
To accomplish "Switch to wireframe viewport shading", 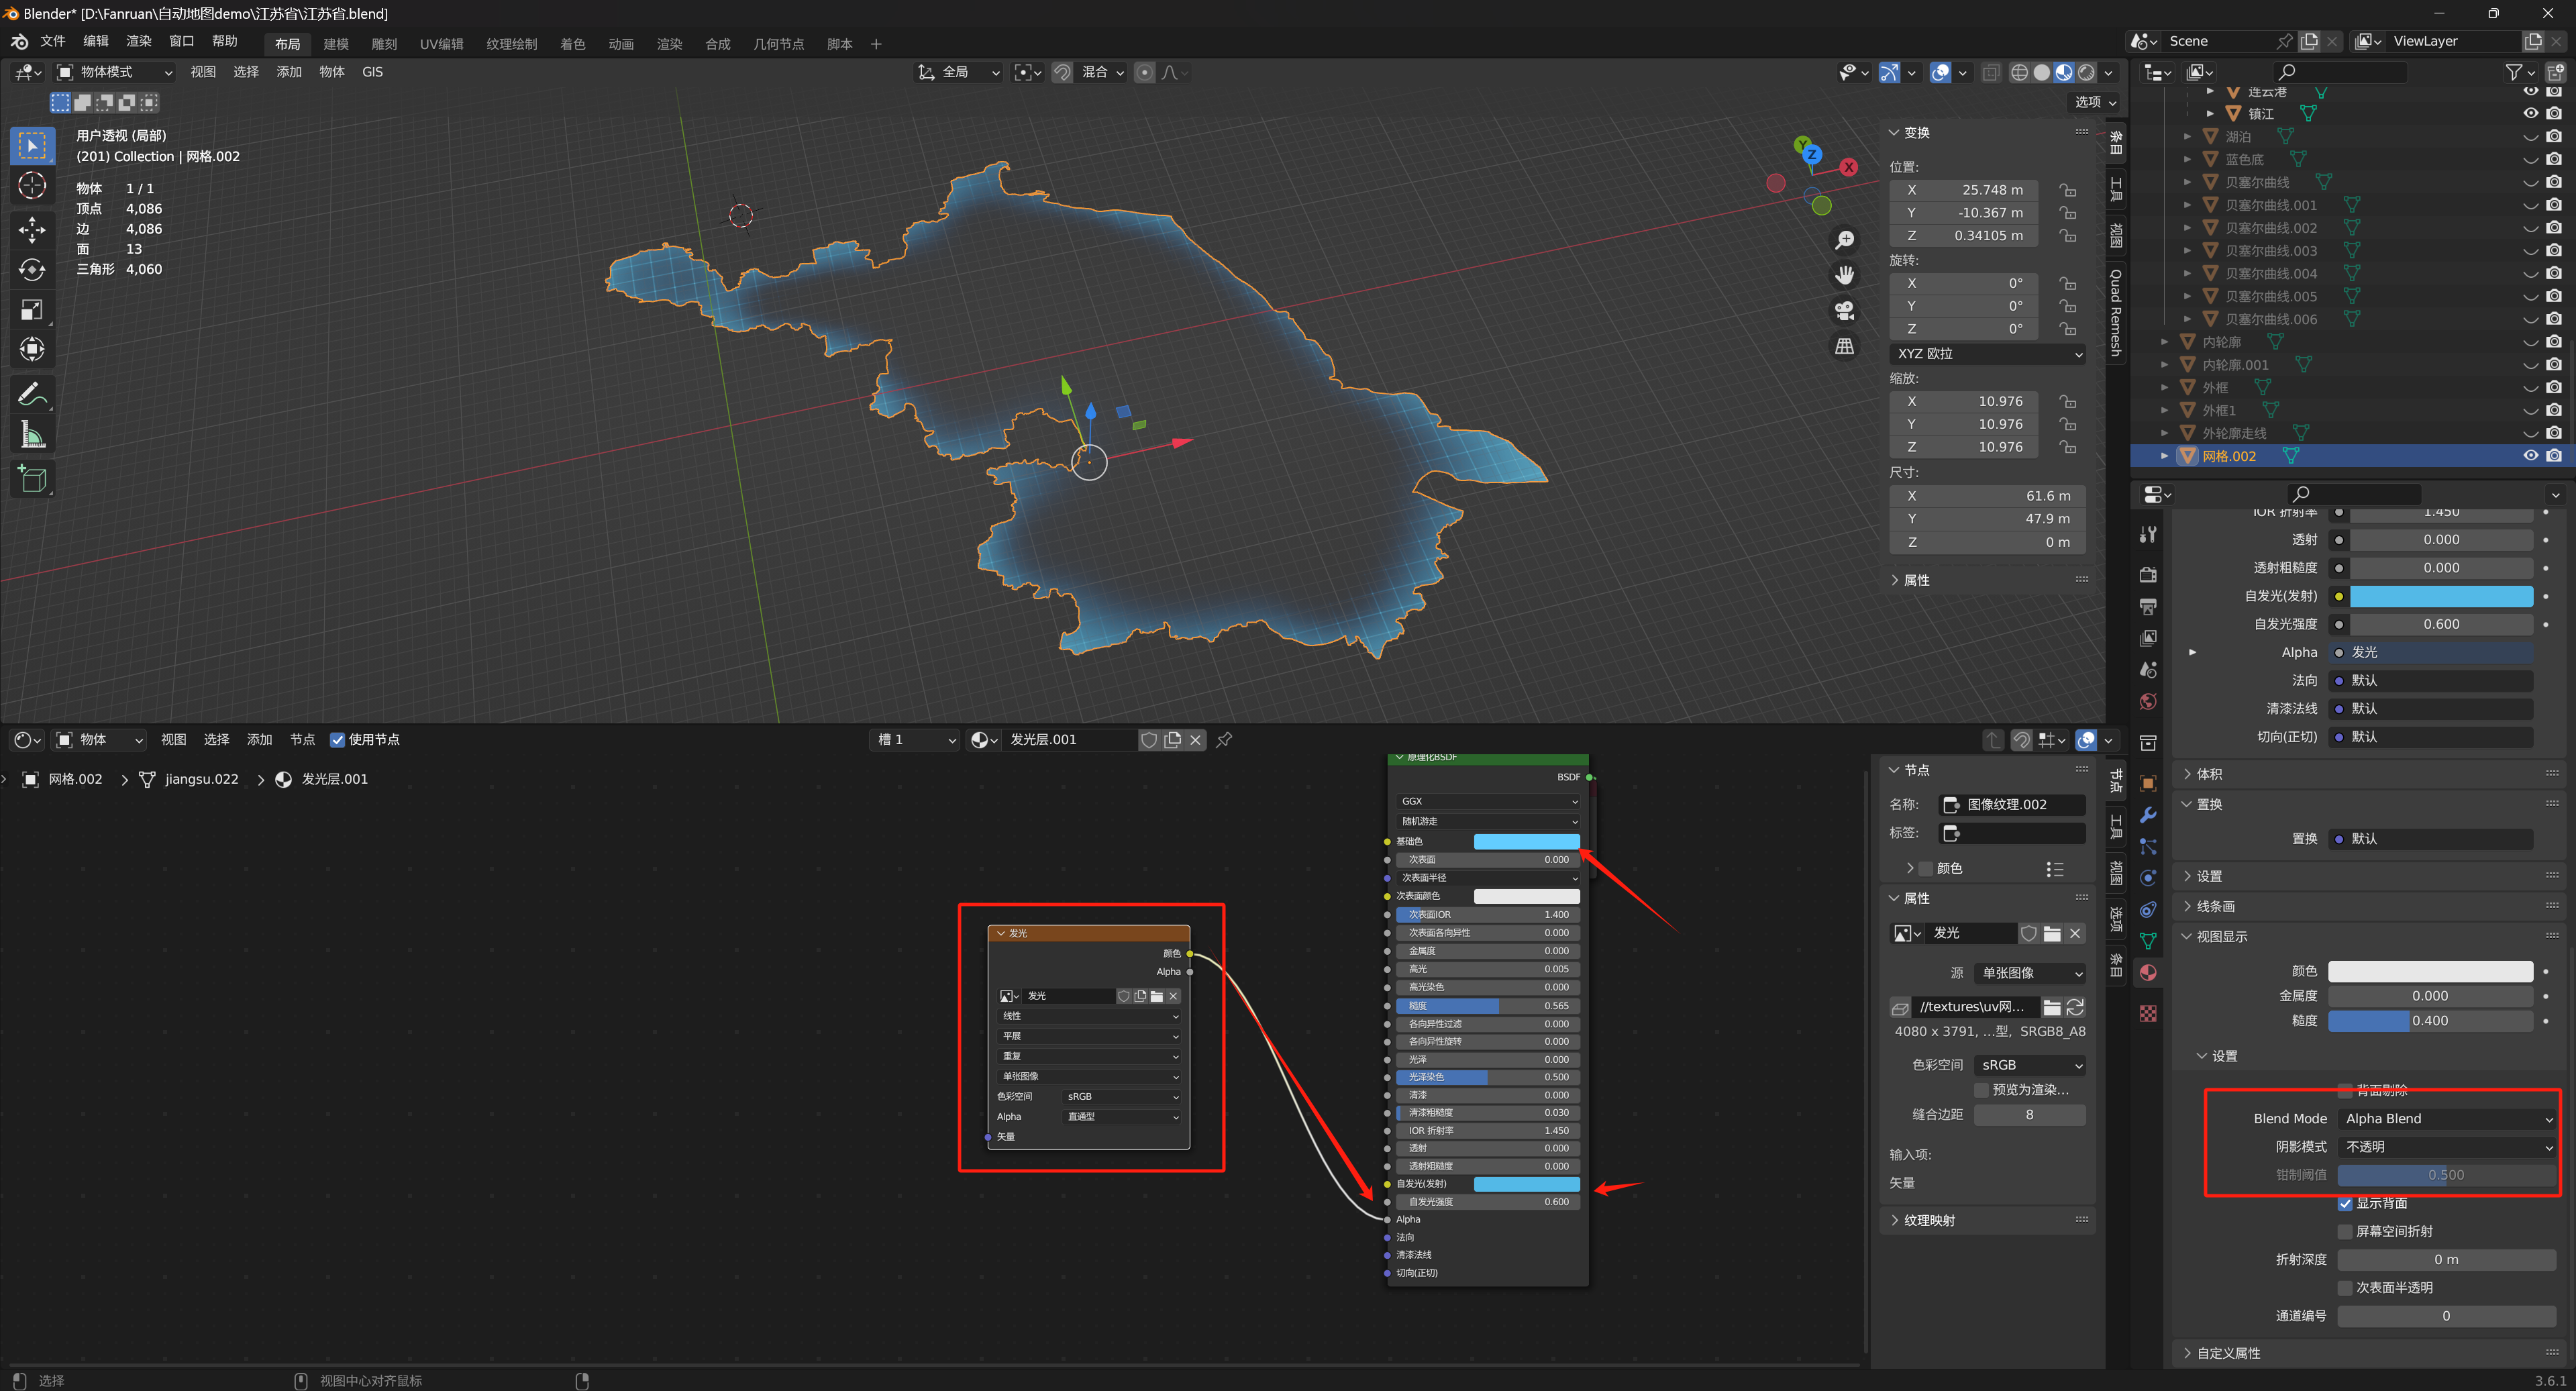I will click(x=2019, y=72).
